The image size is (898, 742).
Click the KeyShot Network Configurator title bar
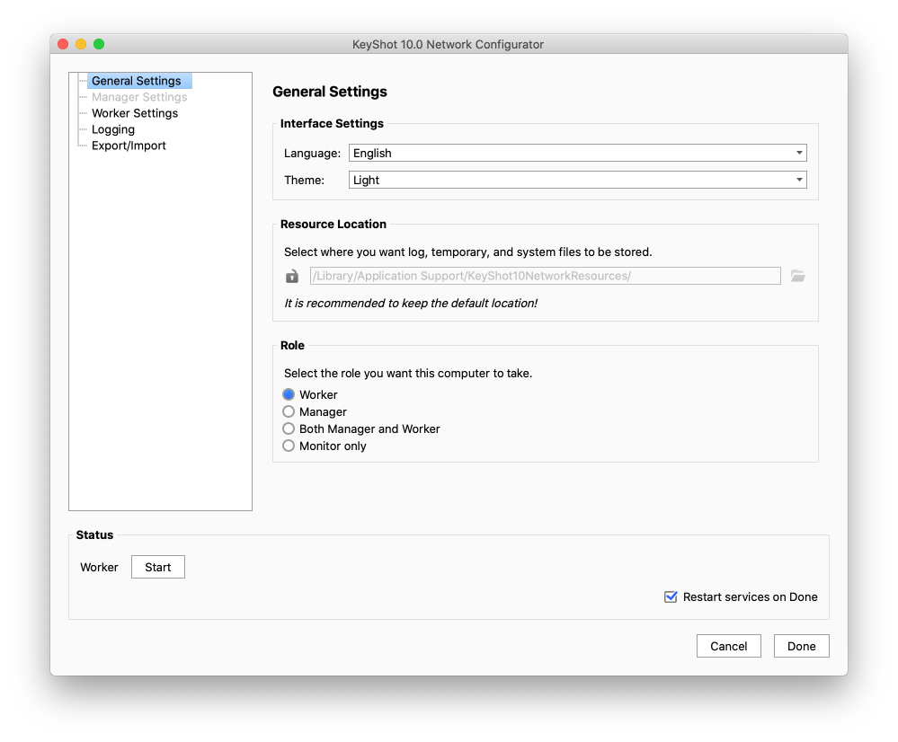(448, 44)
